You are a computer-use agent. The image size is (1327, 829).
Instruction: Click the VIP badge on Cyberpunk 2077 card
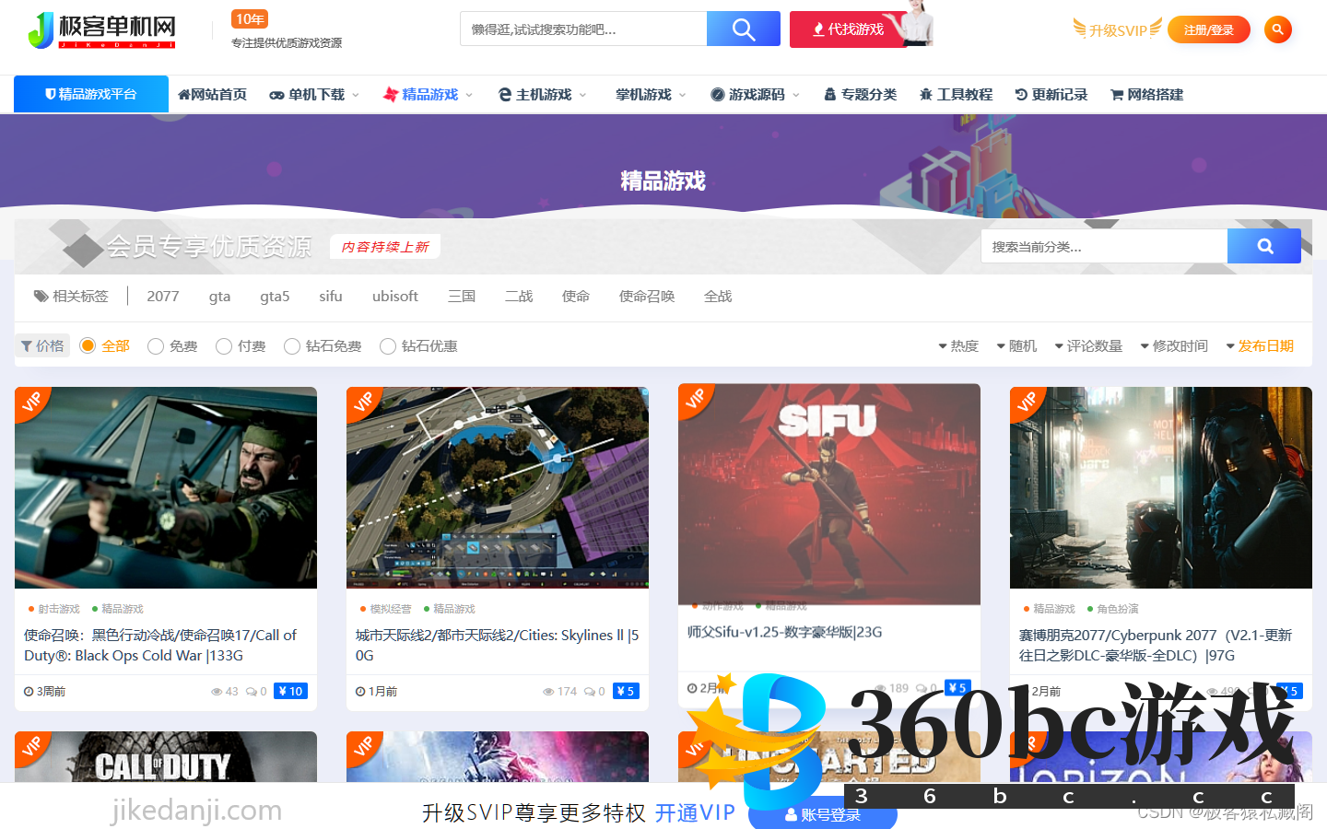[1028, 403]
